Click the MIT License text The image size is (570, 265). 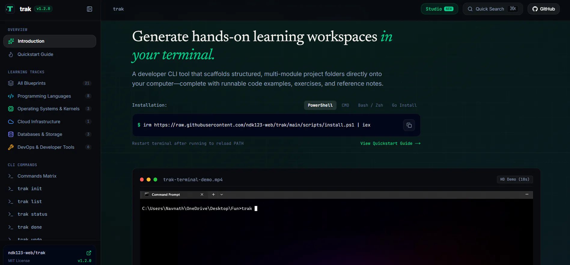click(x=19, y=261)
